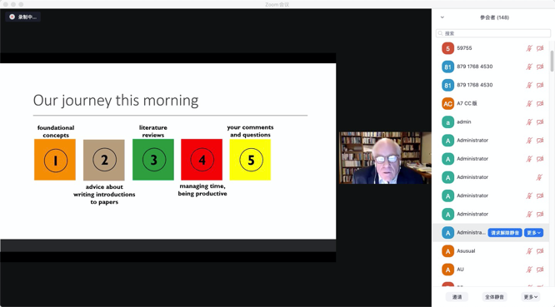Click the muted microphone icon for 59755
Screen dimensions: 555x307
click(x=529, y=48)
